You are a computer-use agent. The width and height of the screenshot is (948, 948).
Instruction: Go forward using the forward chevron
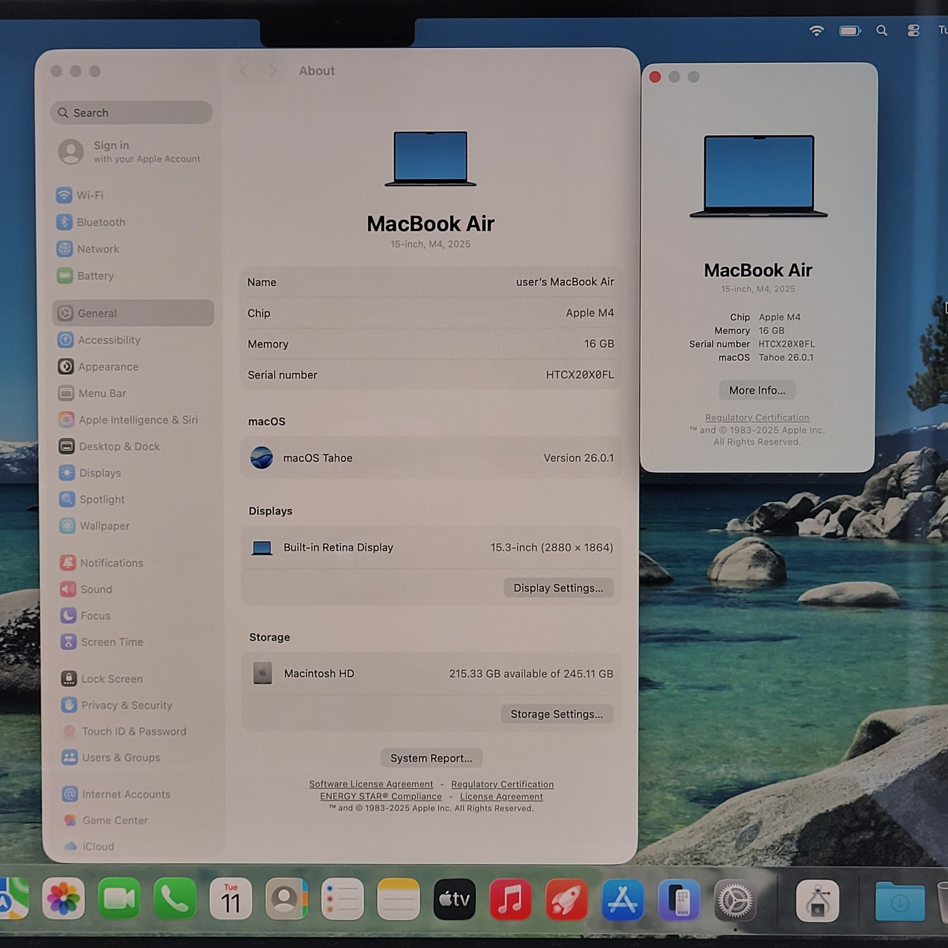pyautogui.click(x=272, y=71)
